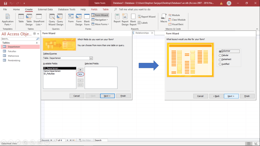
Task: Select the Justified layout option
Action: [220, 64]
